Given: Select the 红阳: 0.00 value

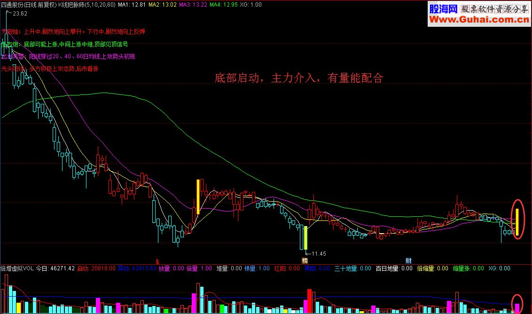Looking at the screenshot, I should coord(287,268).
